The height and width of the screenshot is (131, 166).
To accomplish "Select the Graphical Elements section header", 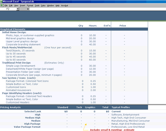I will coord(13,29).
